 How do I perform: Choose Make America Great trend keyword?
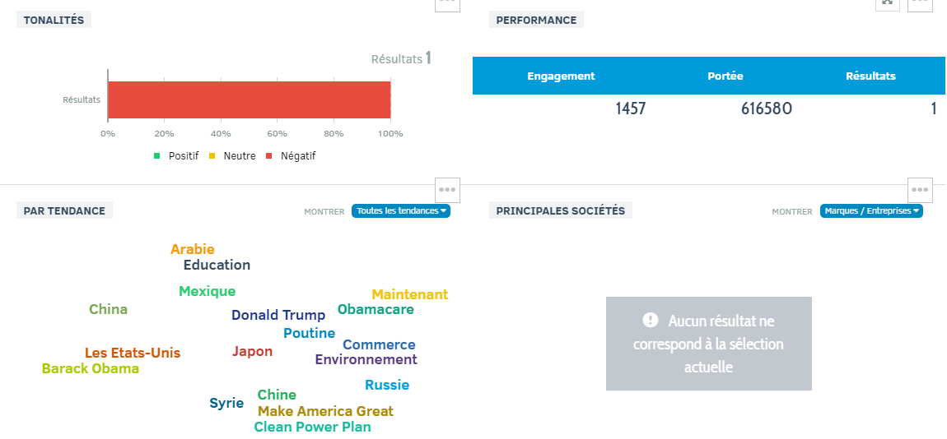point(325,412)
